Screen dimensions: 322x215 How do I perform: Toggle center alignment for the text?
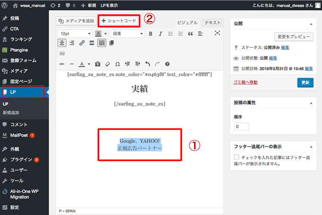click(x=62, y=43)
